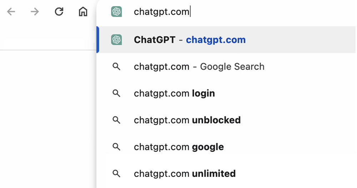Click ChatGPT logo in first suggestion
Viewport: 357px width, 188px height.
116,40
